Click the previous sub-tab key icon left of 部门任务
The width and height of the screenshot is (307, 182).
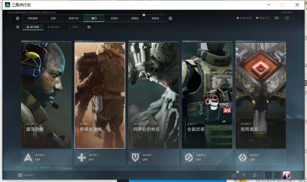tap(18, 27)
